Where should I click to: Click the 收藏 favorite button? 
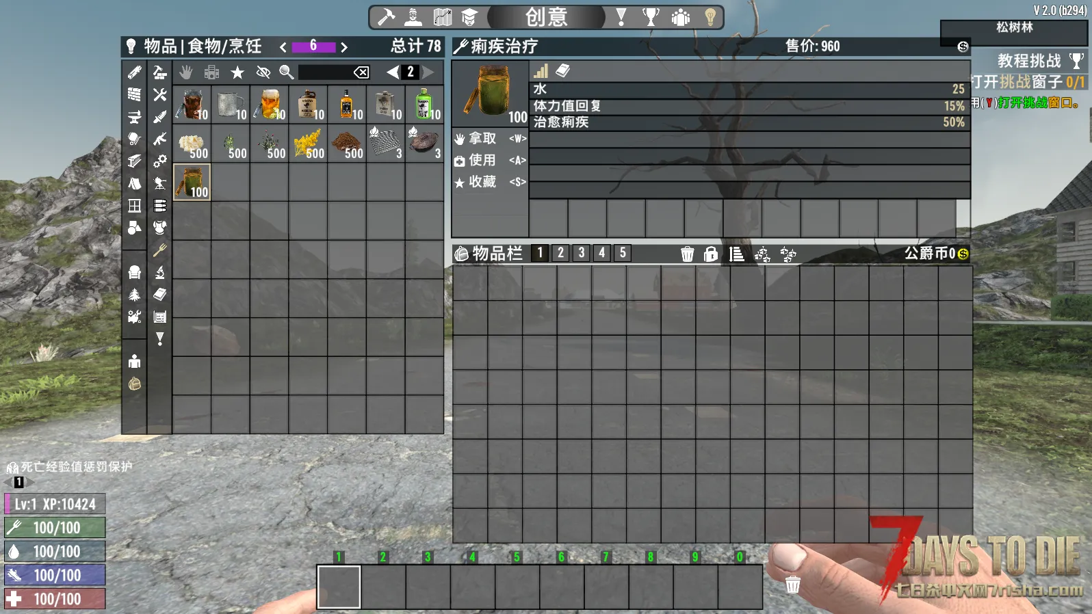tap(490, 182)
